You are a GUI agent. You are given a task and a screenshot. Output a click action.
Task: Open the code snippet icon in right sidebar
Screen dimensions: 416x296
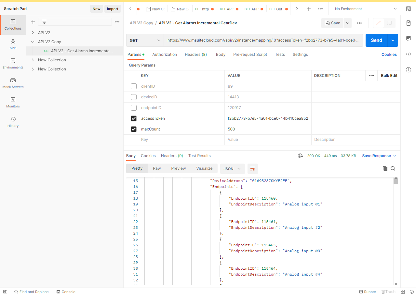point(409,54)
